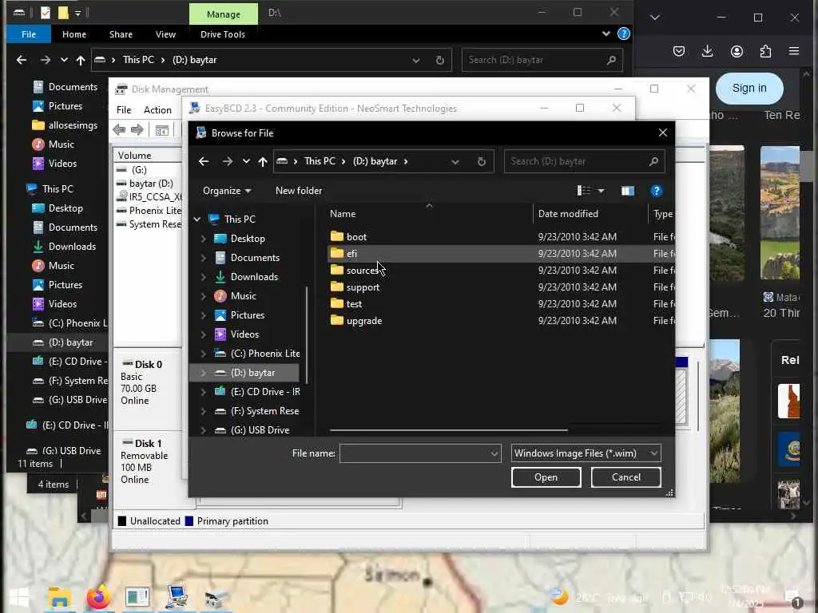This screenshot has width=818, height=613.
Task: Open Share tab in File Explorer
Action: [121, 34]
